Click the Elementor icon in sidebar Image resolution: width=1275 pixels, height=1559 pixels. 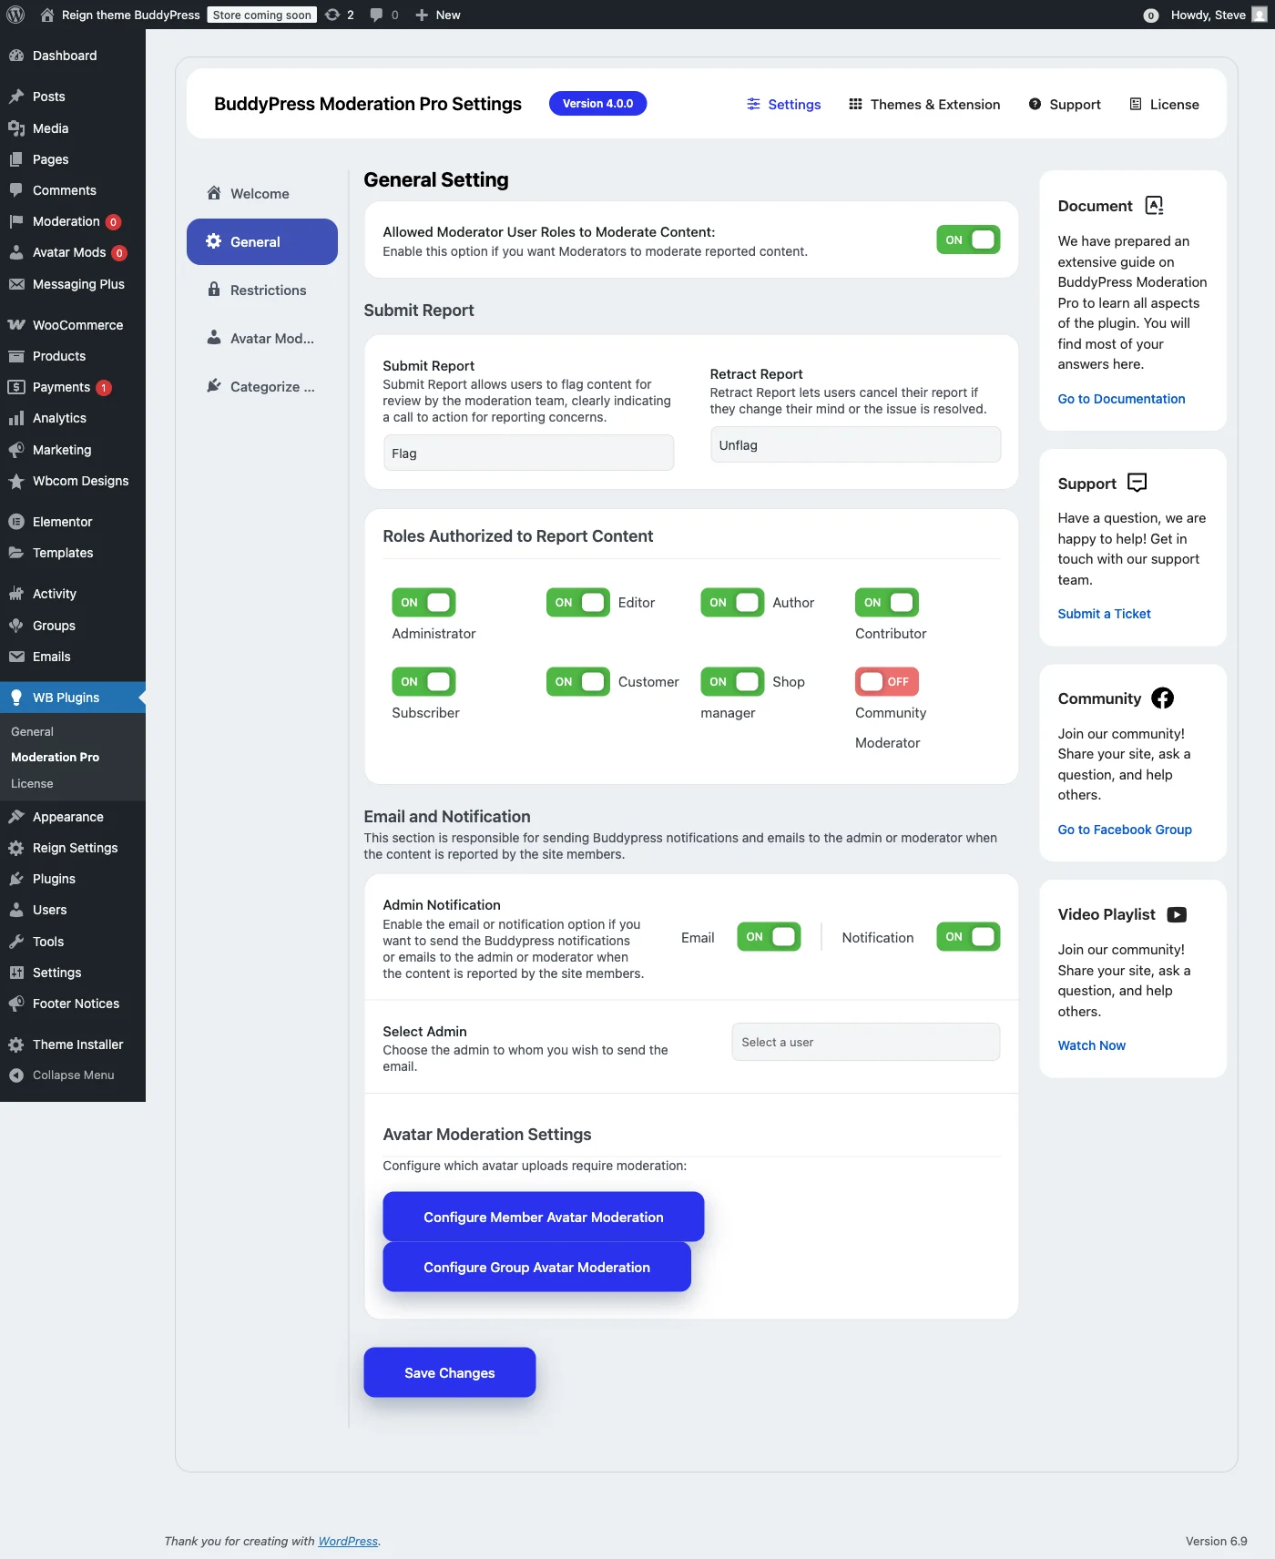(16, 522)
